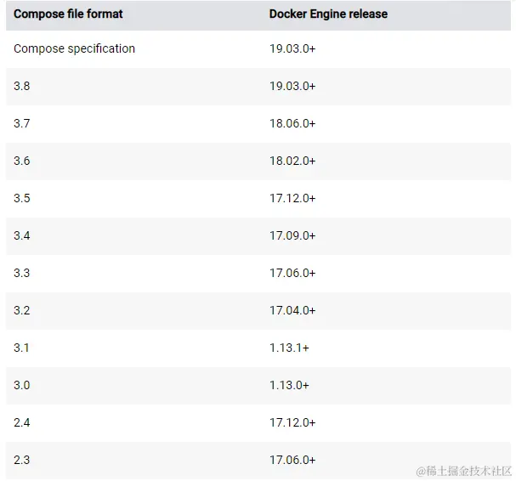
Task: Click the 1.13.0+ engine release value
Action: point(289,385)
